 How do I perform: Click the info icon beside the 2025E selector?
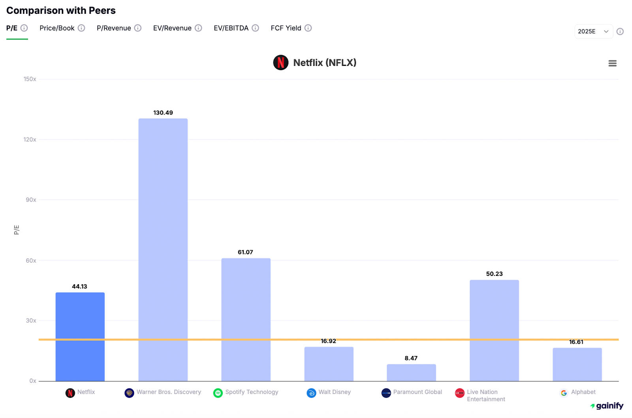[620, 32]
